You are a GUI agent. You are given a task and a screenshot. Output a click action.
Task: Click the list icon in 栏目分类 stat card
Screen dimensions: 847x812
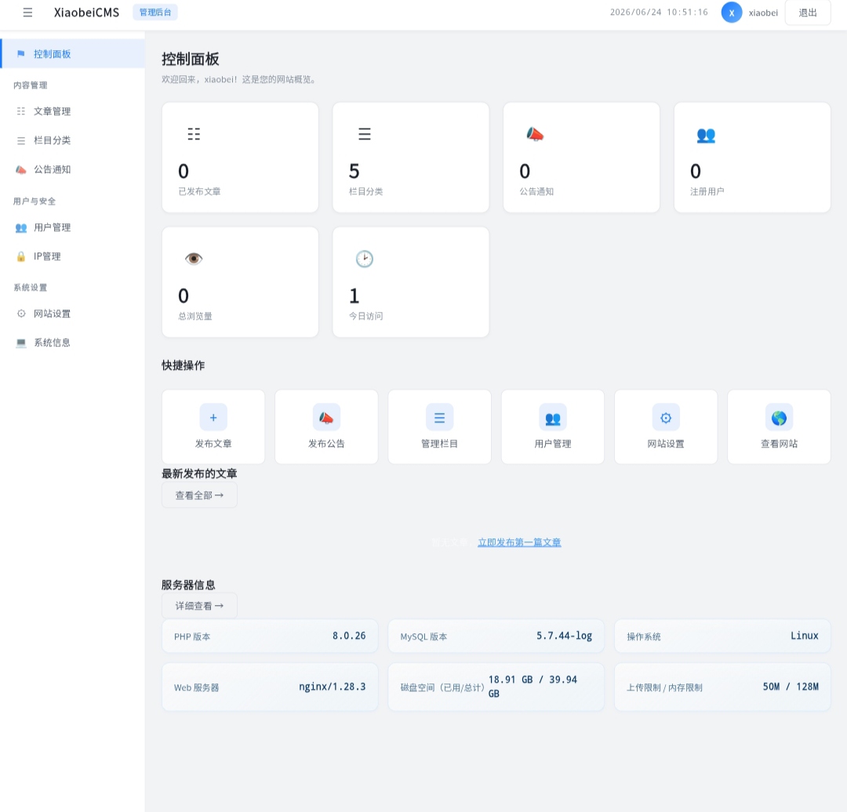pos(365,134)
